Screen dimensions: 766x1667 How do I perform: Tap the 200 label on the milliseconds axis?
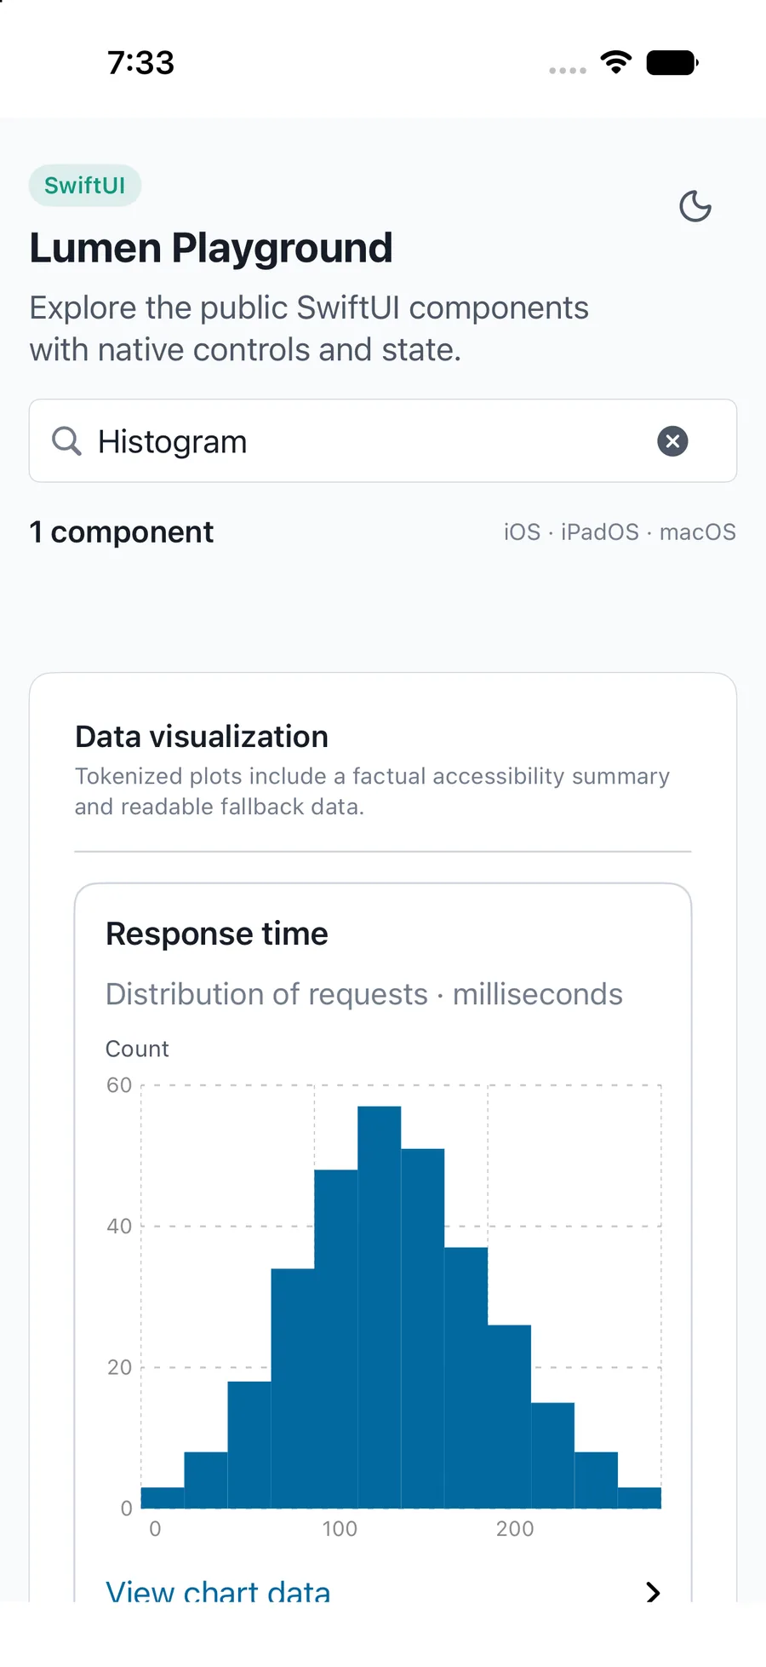tap(515, 1529)
